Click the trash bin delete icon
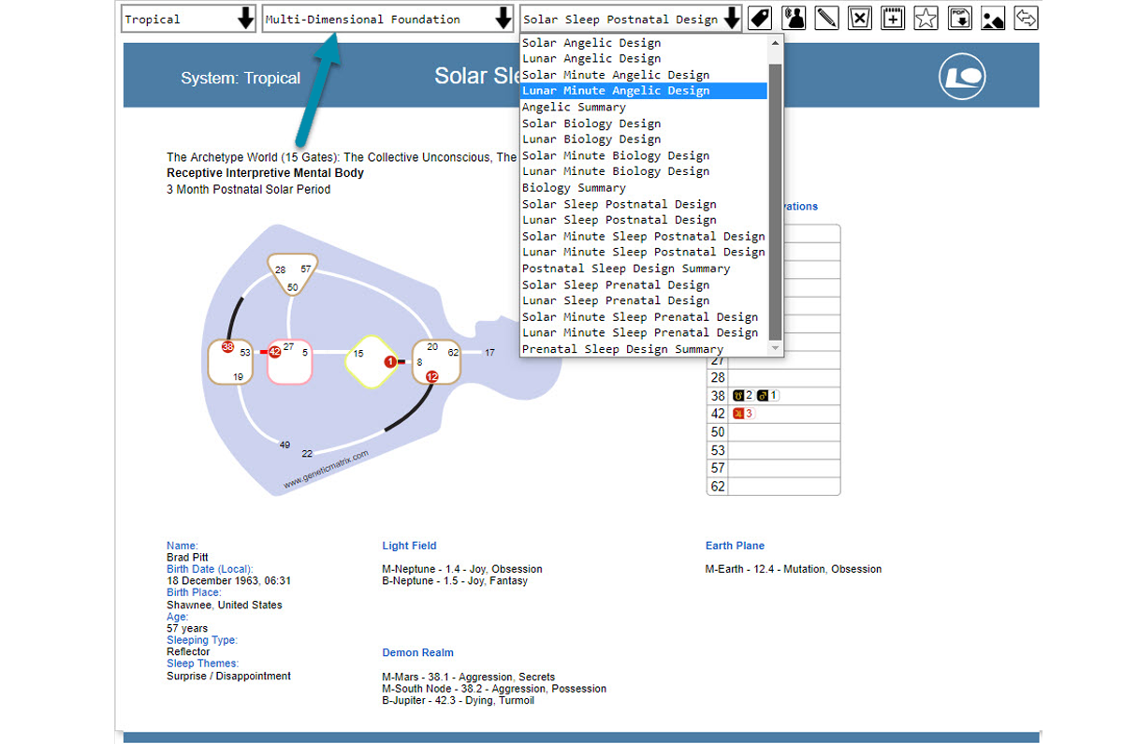Screen dimensions: 1123x744 [x=860, y=18]
